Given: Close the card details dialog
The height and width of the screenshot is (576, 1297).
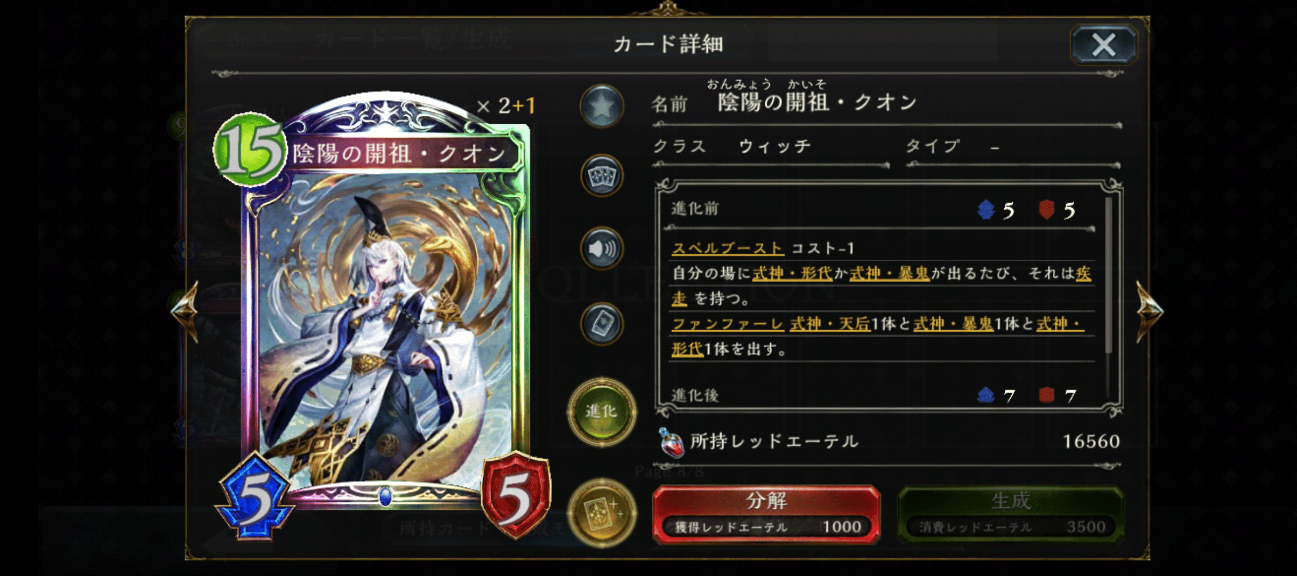Looking at the screenshot, I should tap(1103, 45).
